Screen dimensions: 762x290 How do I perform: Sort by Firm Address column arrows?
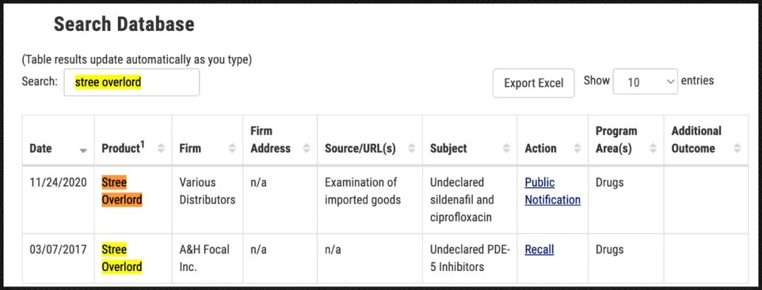pos(307,149)
